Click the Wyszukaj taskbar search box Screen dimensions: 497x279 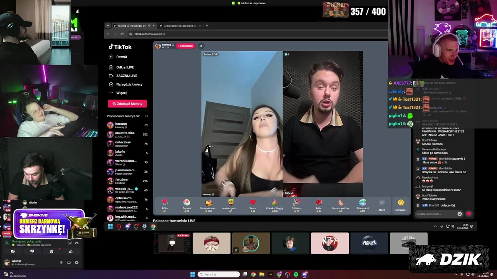(219, 274)
